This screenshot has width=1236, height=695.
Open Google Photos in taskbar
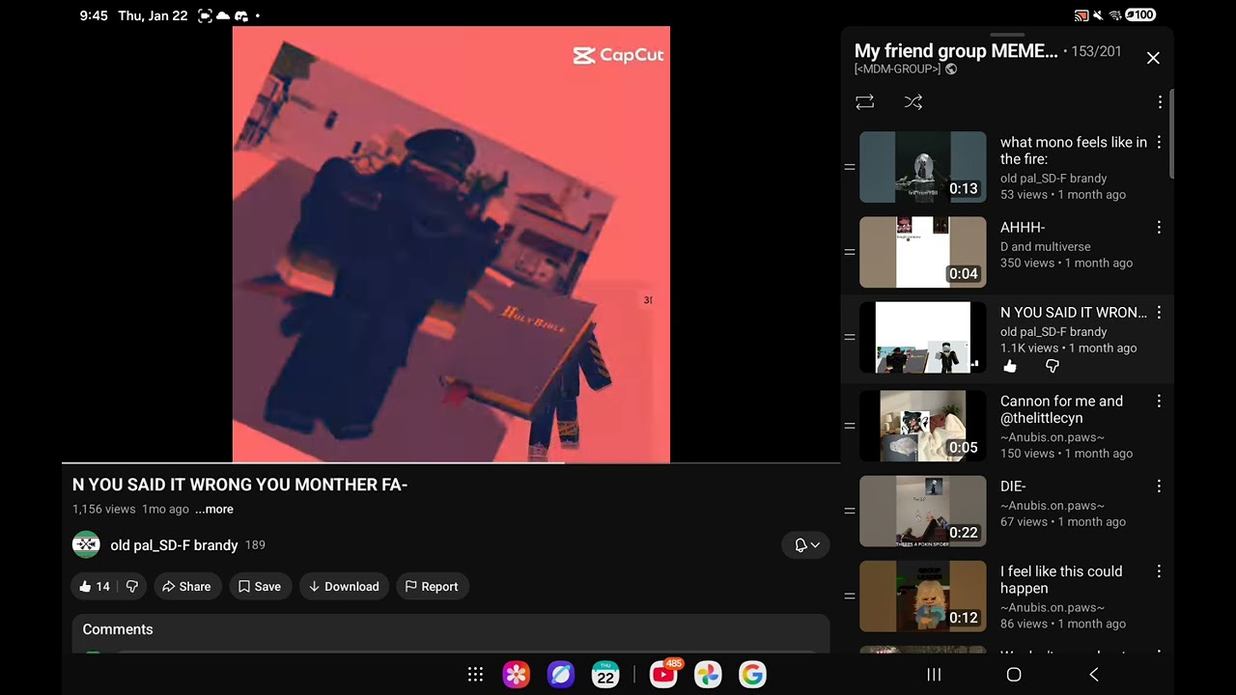[708, 675]
